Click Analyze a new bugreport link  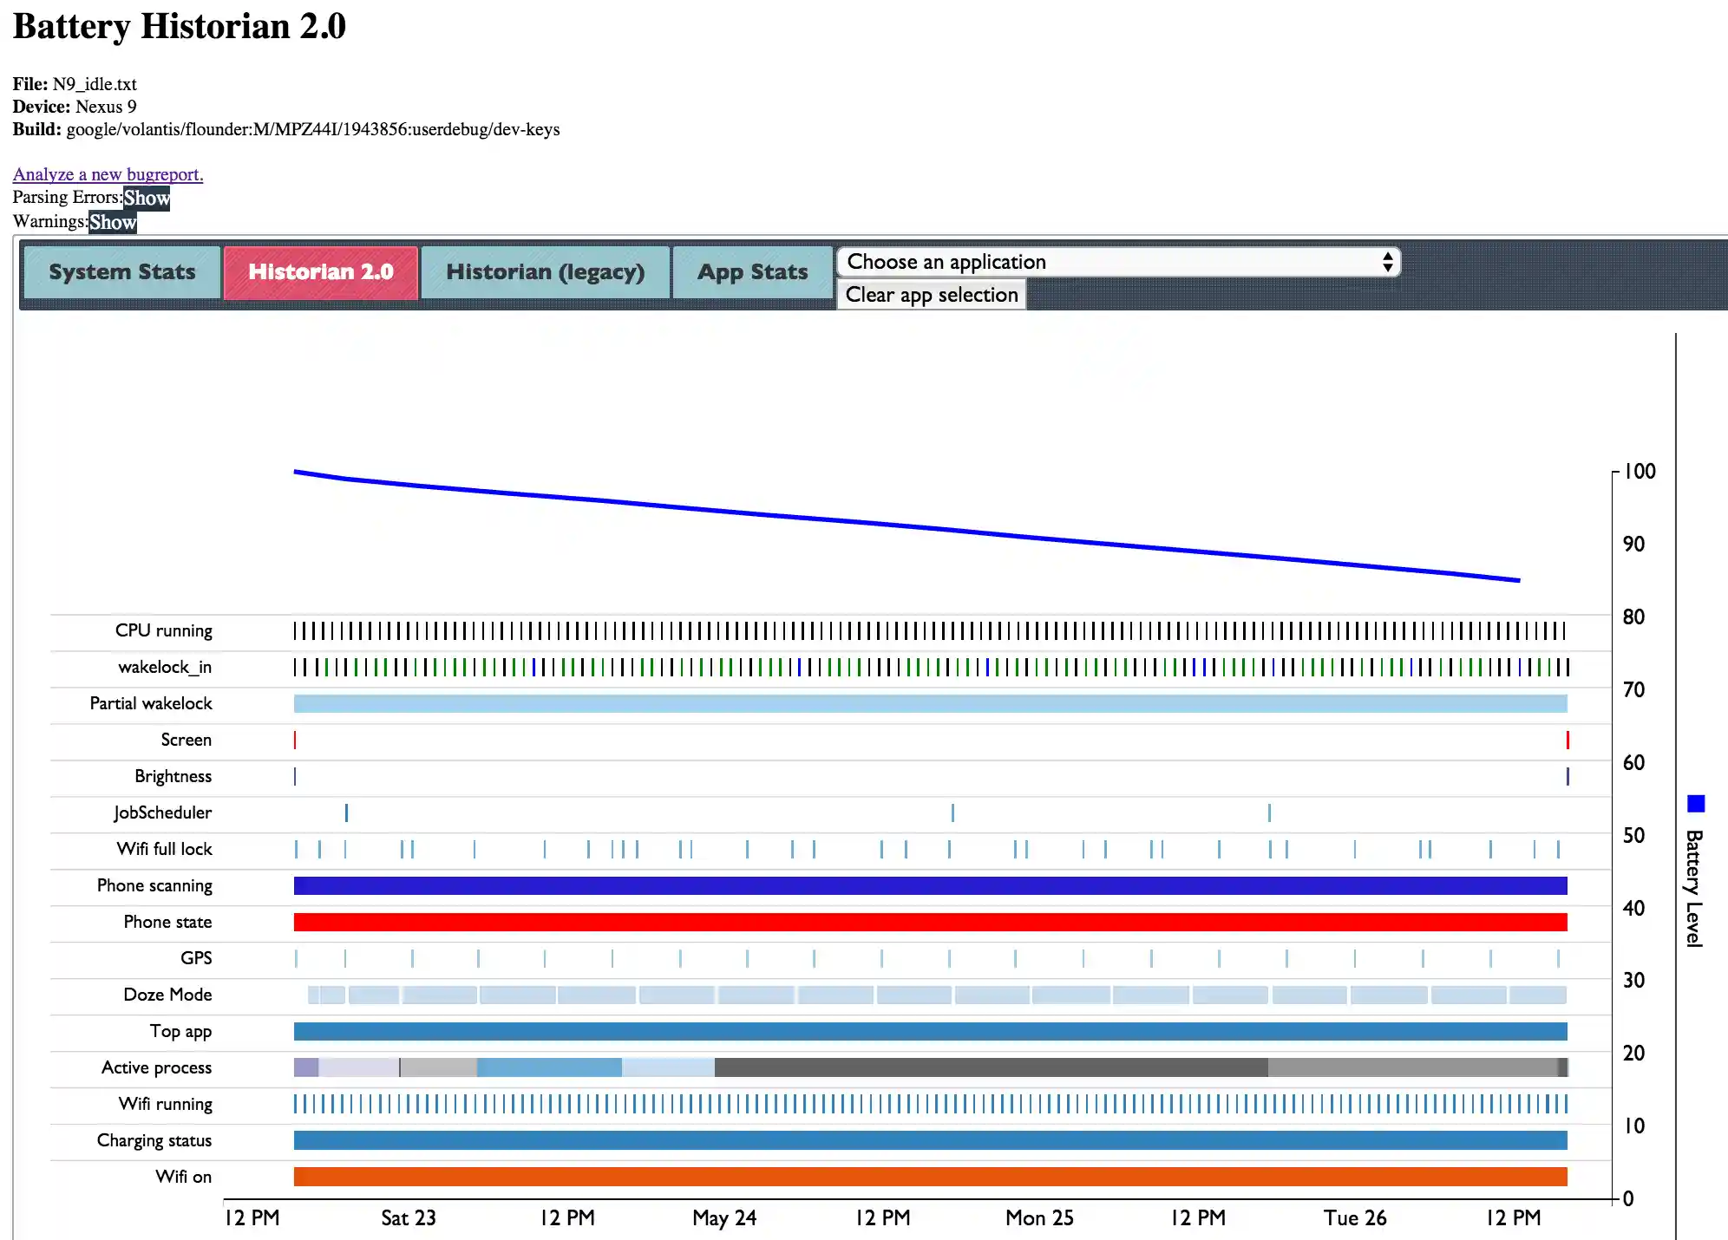point(108,174)
